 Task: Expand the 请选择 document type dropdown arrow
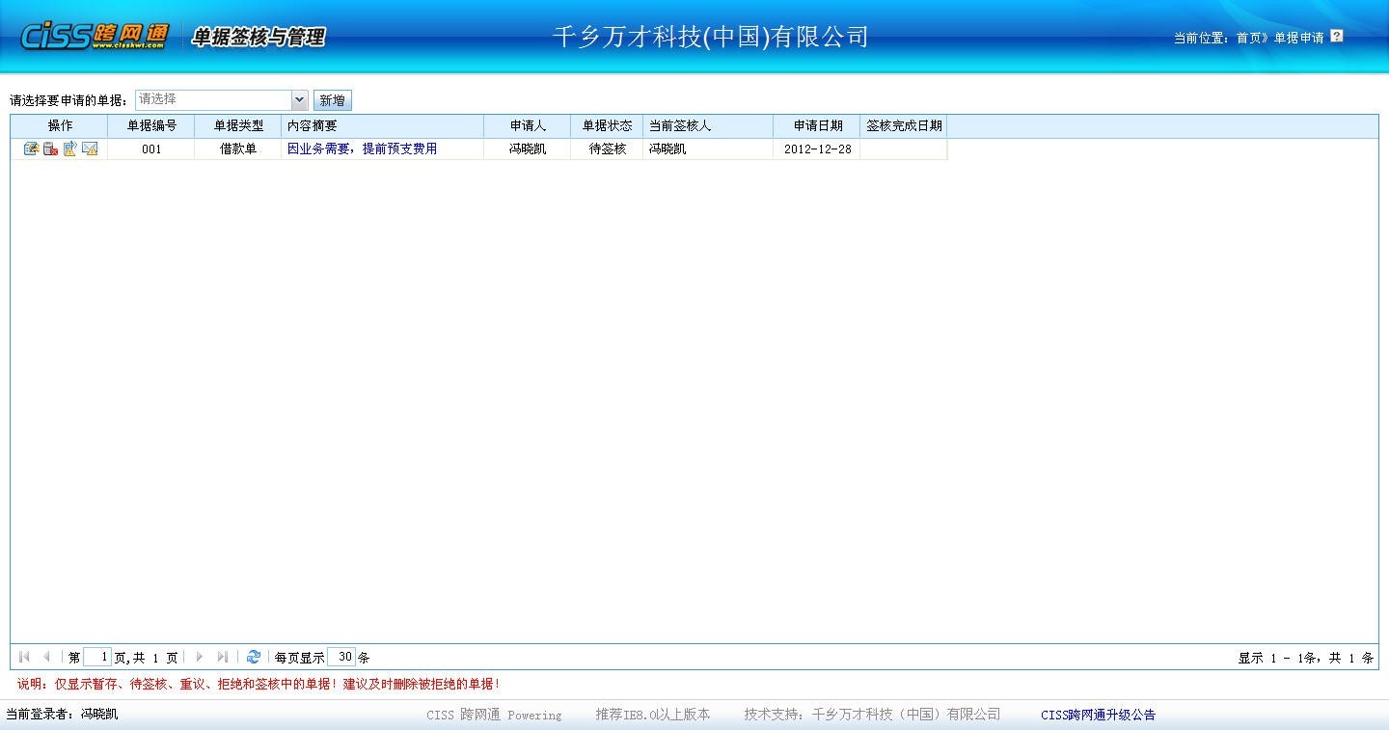[299, 99]
